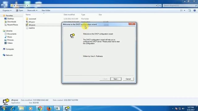Image resolution: width=198 pixels, height=111 pixels.
Task: Cancel the DHCP configuration wizard
Action: pos(128,79)
